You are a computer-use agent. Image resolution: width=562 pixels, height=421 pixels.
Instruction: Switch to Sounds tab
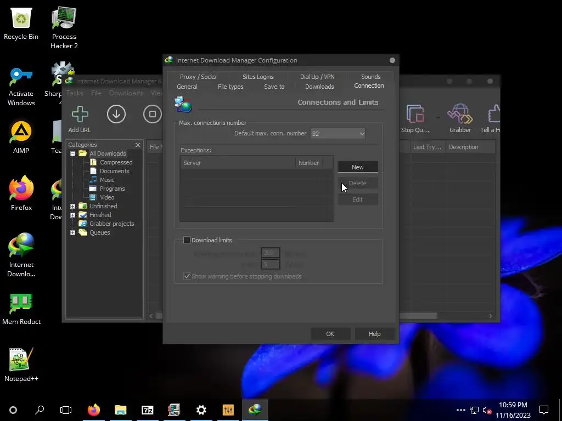(x=370, y=77)
